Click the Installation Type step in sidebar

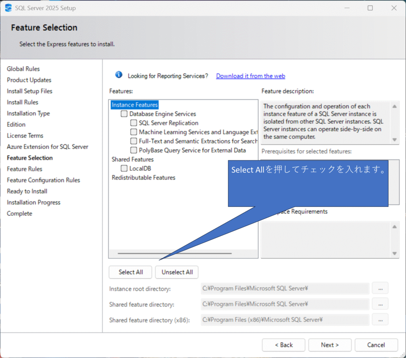tap(28, 113)
